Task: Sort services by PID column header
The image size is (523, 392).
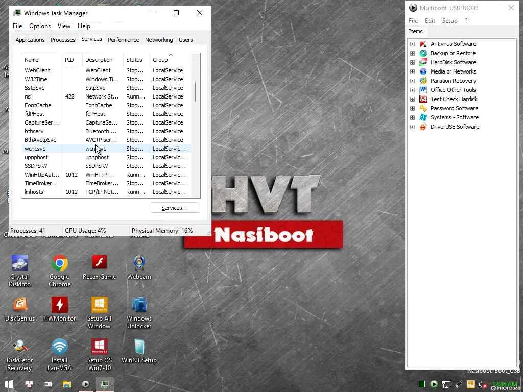Action: [x=72, y=60]
